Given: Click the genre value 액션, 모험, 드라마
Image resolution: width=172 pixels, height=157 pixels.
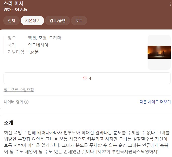Looking at the screenshot, I should click(44, 38).
